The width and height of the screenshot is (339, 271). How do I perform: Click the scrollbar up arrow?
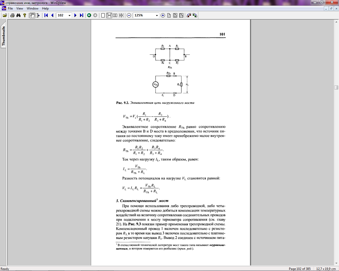336,22
